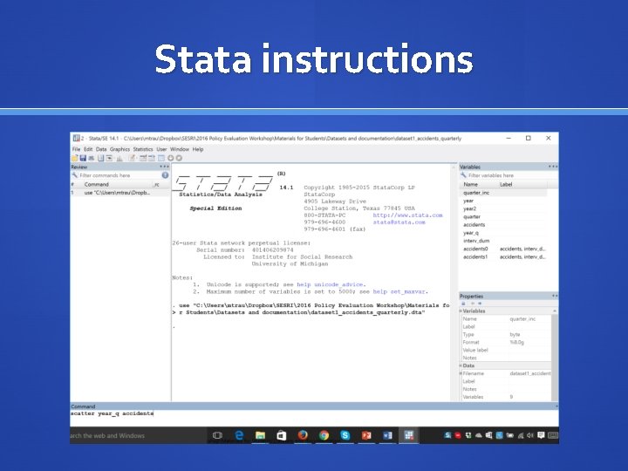Open the Data Editor (Browse) toolbar icon
The width and height of the screenshot is (628, 471).
152,158
